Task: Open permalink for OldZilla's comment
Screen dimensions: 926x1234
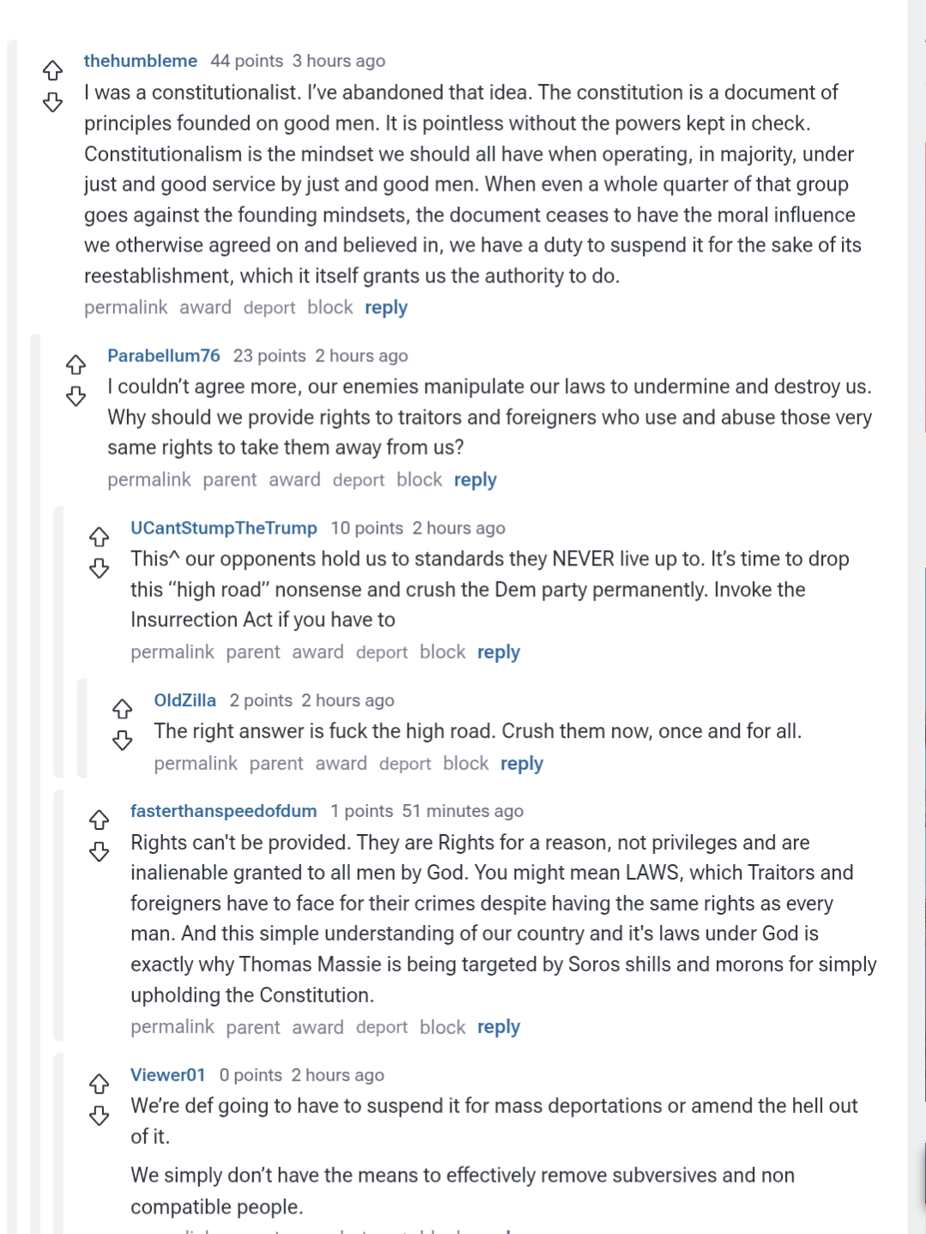Action: point(196,764)
